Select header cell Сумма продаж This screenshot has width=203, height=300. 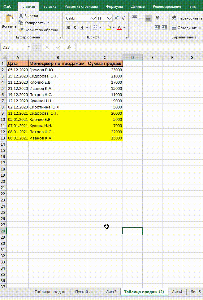[x=105, y=64]
